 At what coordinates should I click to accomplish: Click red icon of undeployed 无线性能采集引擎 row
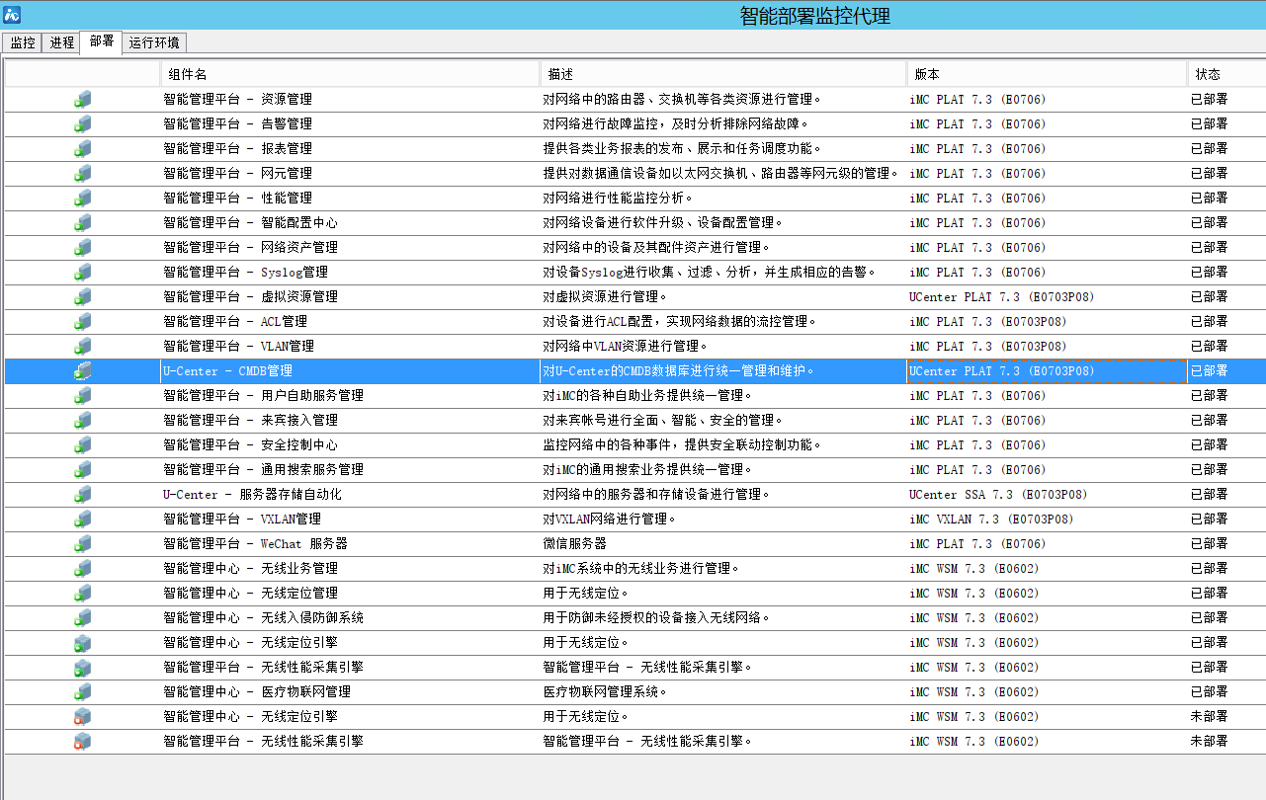pos(83,741)
